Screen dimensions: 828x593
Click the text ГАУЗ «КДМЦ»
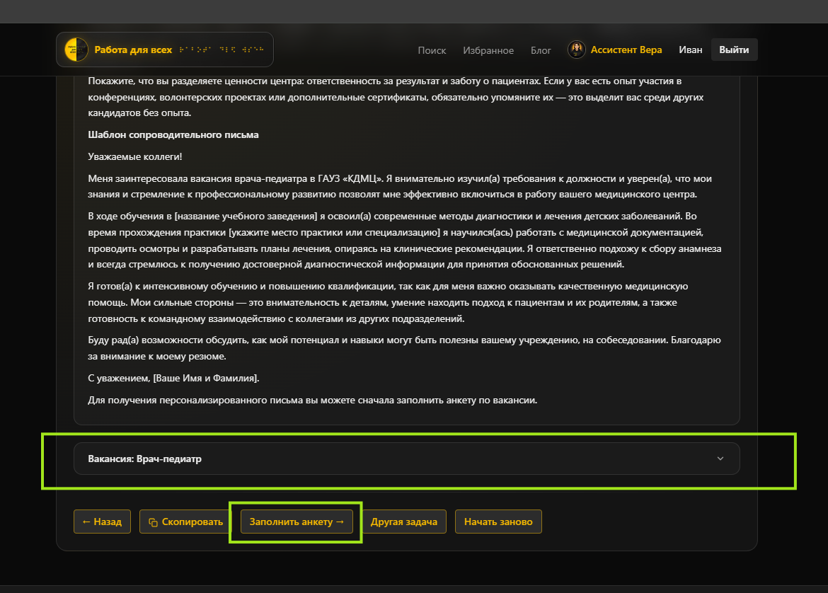coord(350,179)
